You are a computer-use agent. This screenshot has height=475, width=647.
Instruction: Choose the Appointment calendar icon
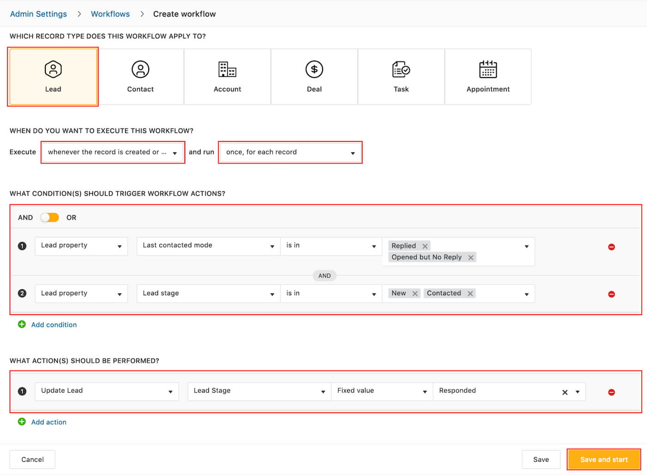[488, 70]
